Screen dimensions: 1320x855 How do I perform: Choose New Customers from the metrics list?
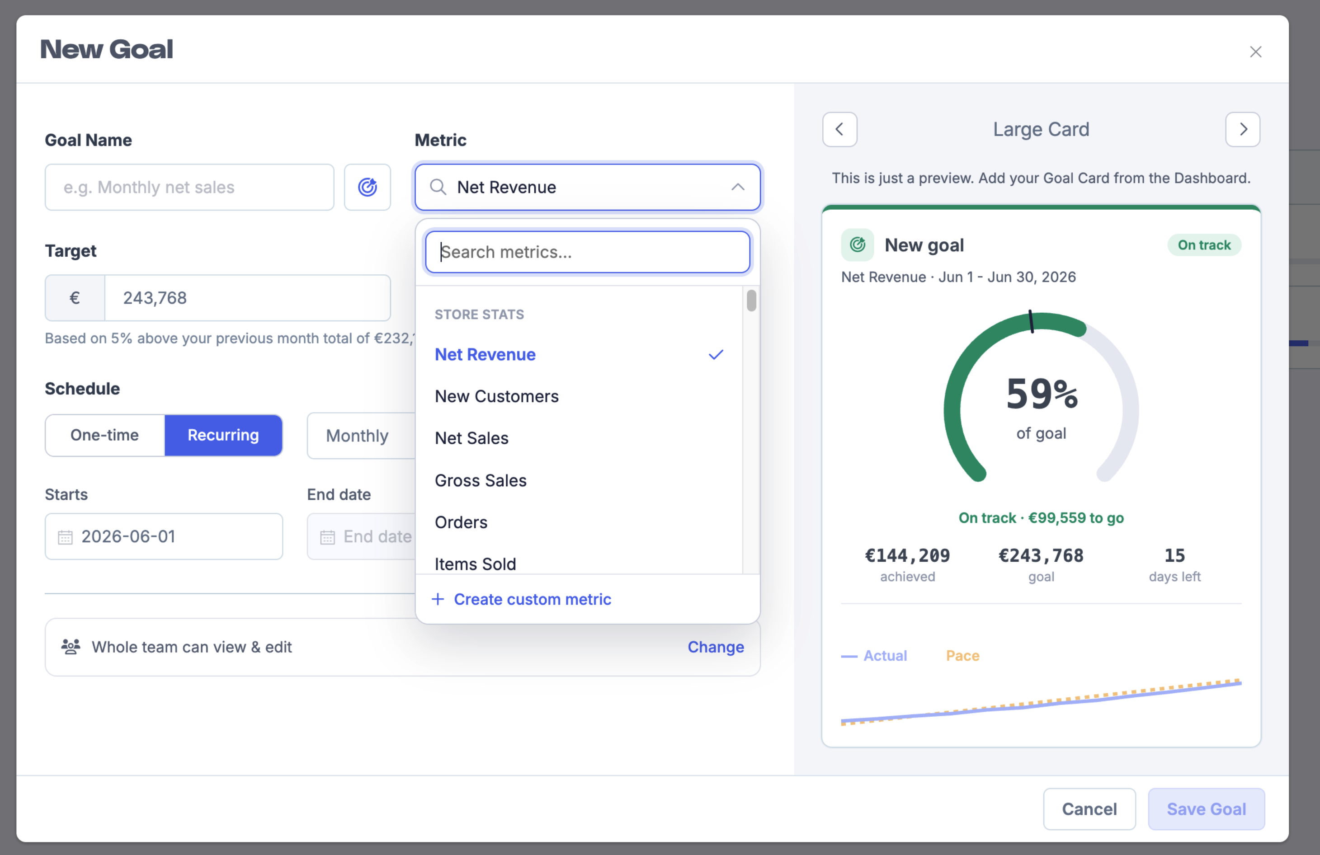pyautogui.click(x=579, y=396)
